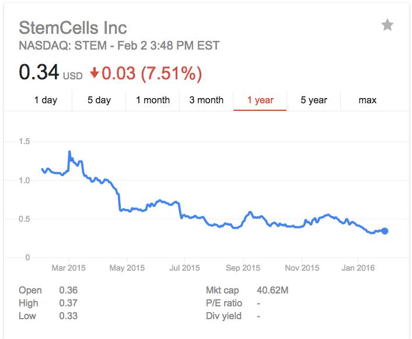Select the 1 day range tab
412x339 pixels.
(46, 100)
